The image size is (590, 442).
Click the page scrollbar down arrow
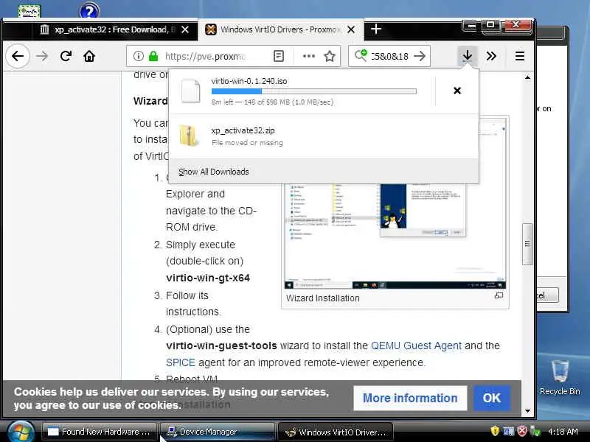(x=527, y=411)
